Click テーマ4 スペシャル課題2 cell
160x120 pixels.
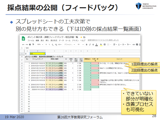click(54, 78)
